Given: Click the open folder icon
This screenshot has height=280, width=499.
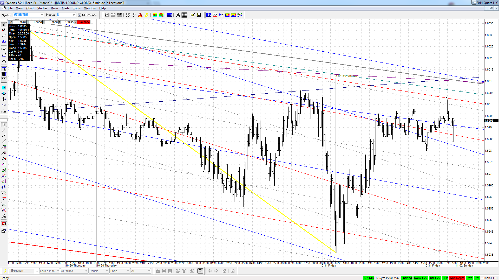Looking at the screenshot, I should 193,15.
